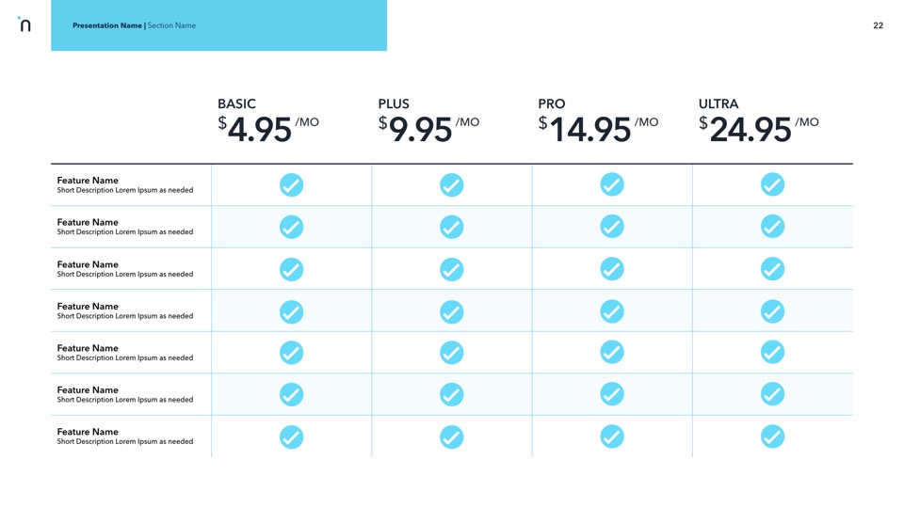Select the $9.95 /MO PLUS price
Viewport: 904px width, 508px height.
click(x=428, y=129)
